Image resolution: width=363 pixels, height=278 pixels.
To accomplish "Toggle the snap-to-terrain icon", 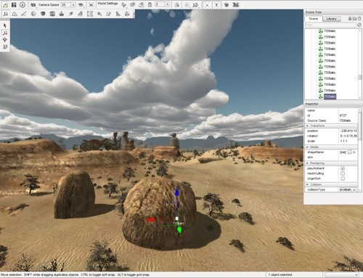I will [142, 5].
